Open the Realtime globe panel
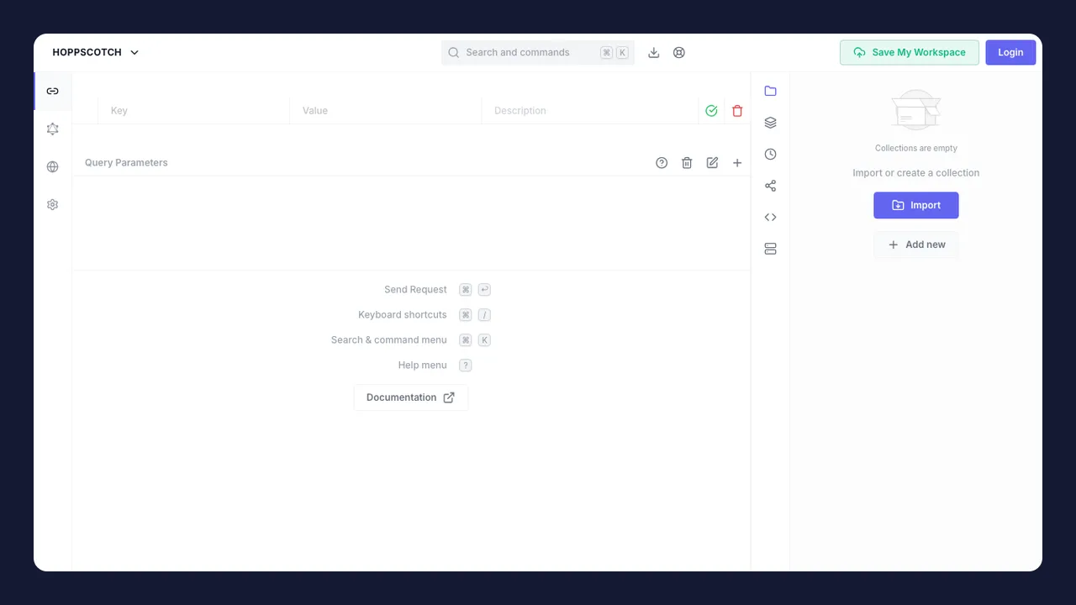1076x605 pixels. pos(52,166)
